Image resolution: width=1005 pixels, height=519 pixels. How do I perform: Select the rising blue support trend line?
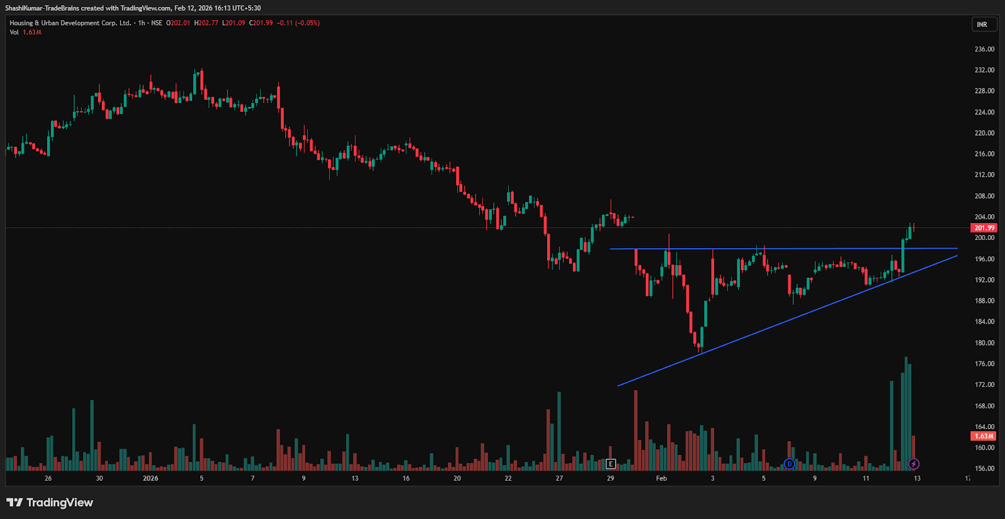(x=785, y=320)
